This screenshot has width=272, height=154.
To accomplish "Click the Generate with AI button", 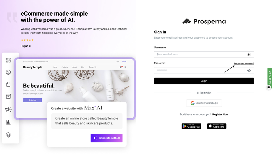I will [106, 138].
